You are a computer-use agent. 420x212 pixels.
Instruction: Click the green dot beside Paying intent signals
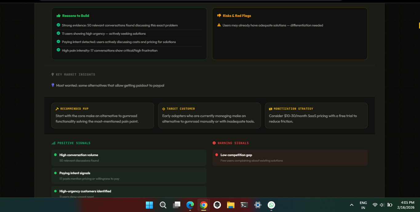click(55, 173)
